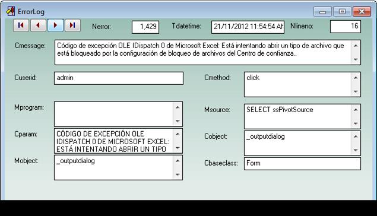Click the Nlineno field showing 16
Viewport: 377px width, 216px height.
click(x=346, y=27)
